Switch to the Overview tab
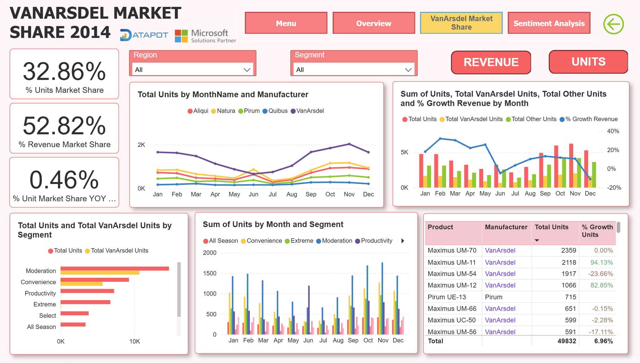The width and height of the screenshot is (640, 363). pyautogui.click(x=374, y=23)
